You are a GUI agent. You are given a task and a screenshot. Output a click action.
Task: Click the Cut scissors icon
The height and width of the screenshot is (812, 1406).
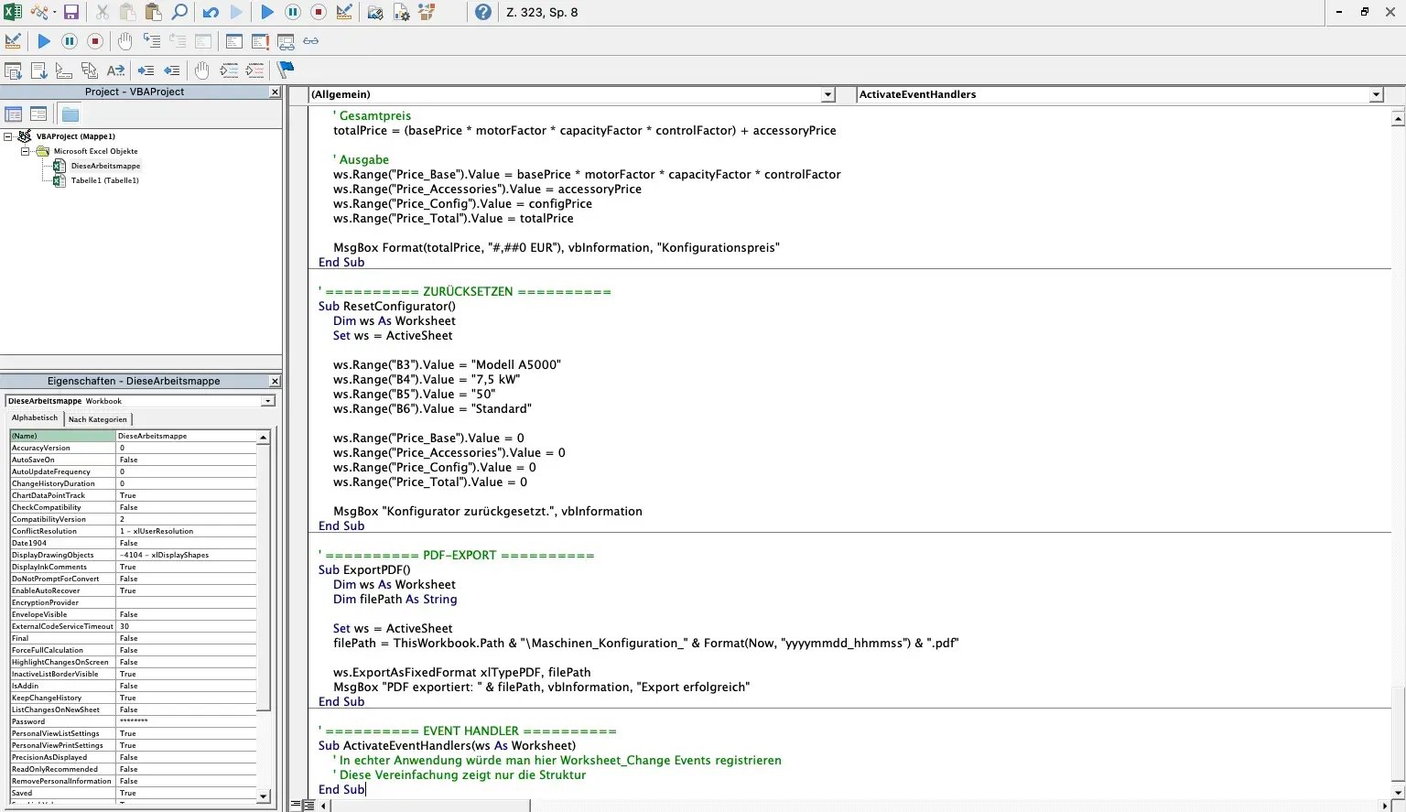click(x=103, y=12)
